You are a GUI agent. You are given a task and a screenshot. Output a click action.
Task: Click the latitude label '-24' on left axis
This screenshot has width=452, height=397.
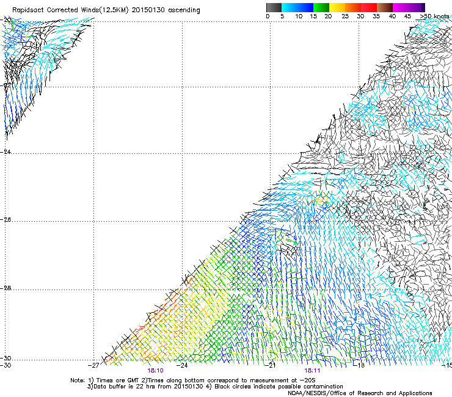pos(6,151)
